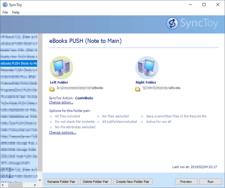Click the 'Contribute' action text

84,98
